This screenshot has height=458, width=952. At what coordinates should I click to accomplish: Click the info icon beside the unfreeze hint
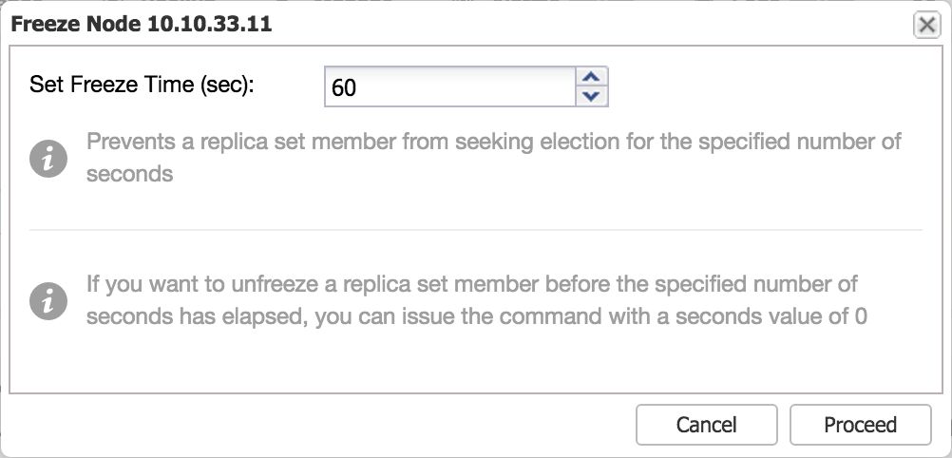tap(48, 300)
